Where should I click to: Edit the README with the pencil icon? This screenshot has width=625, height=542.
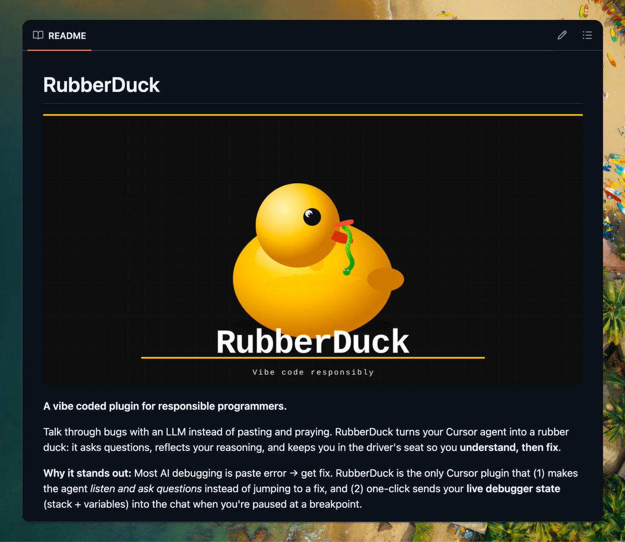pyautogui.click(x=562, y=35)
